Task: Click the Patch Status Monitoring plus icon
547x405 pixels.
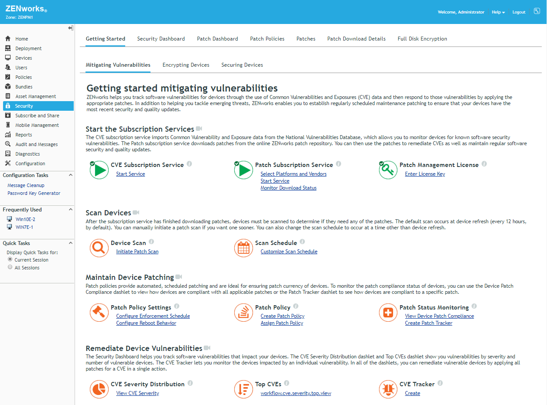Action: tap(388, 313)
